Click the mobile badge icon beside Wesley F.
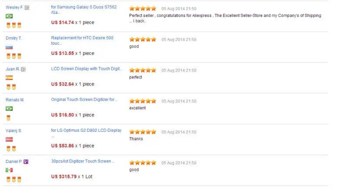348x189 pixels. (27, 7)
